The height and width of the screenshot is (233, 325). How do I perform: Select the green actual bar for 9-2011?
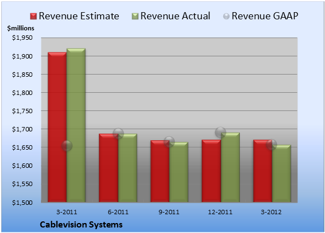(x=179, y=172)
